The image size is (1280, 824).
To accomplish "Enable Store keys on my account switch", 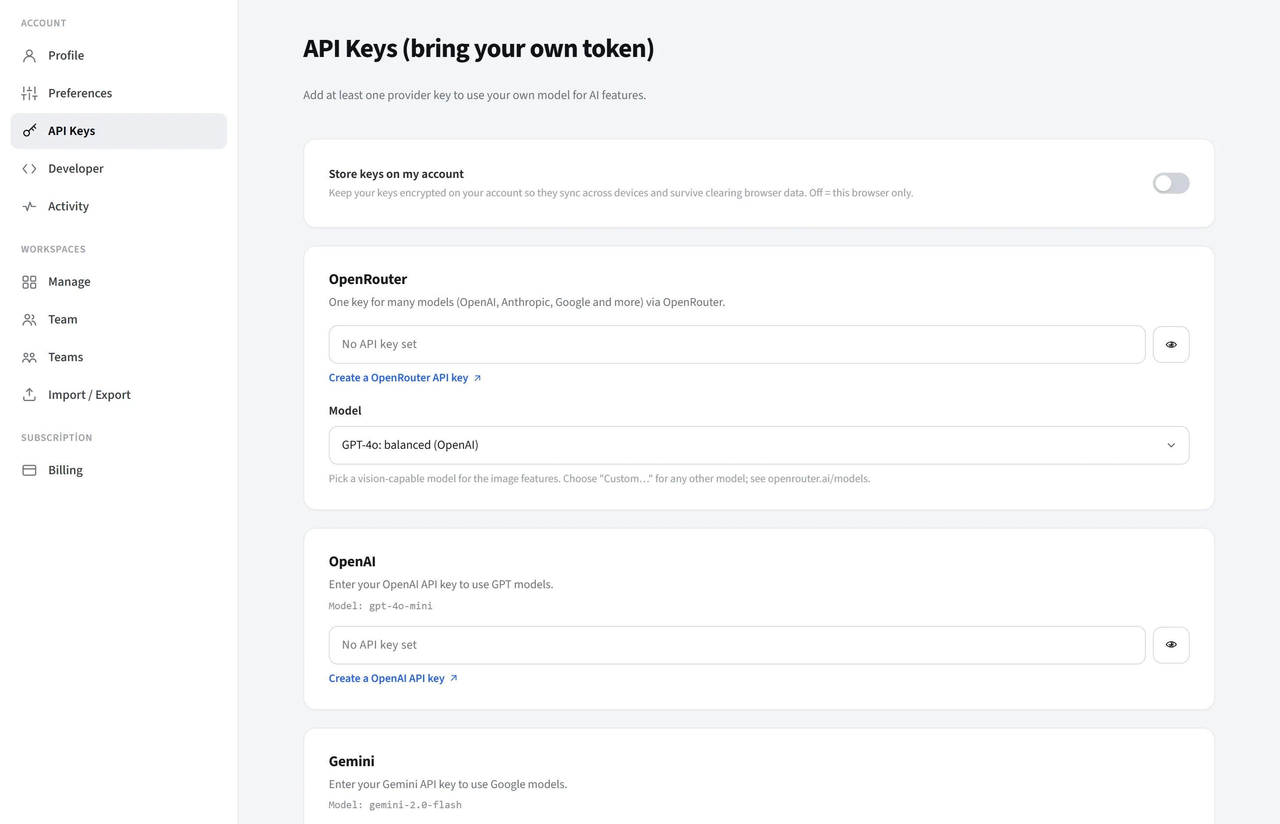I will 1171,184.
